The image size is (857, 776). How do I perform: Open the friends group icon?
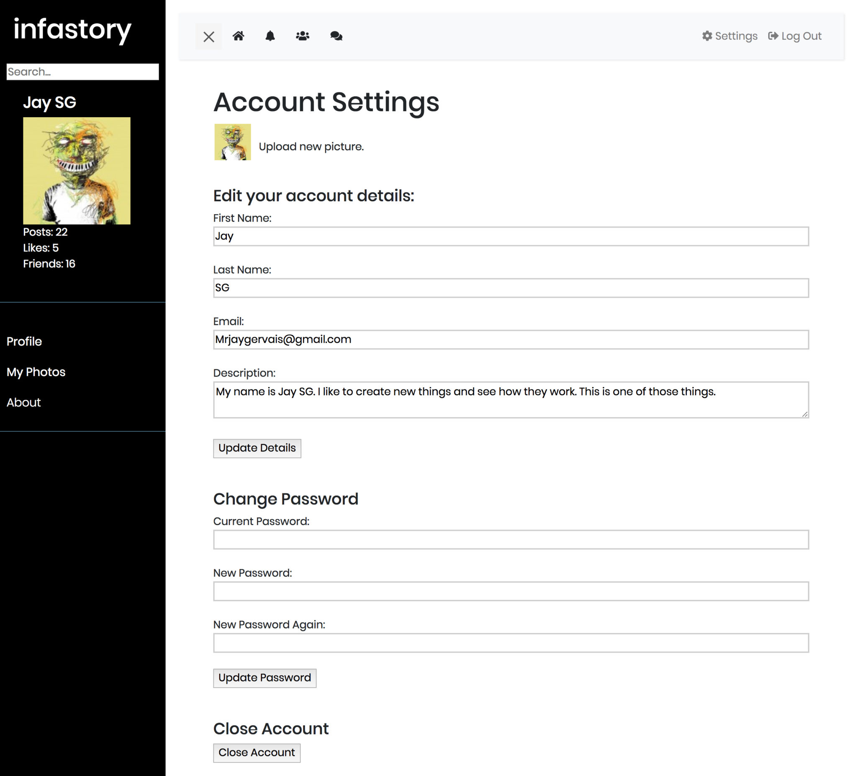(x=302, y=36)
